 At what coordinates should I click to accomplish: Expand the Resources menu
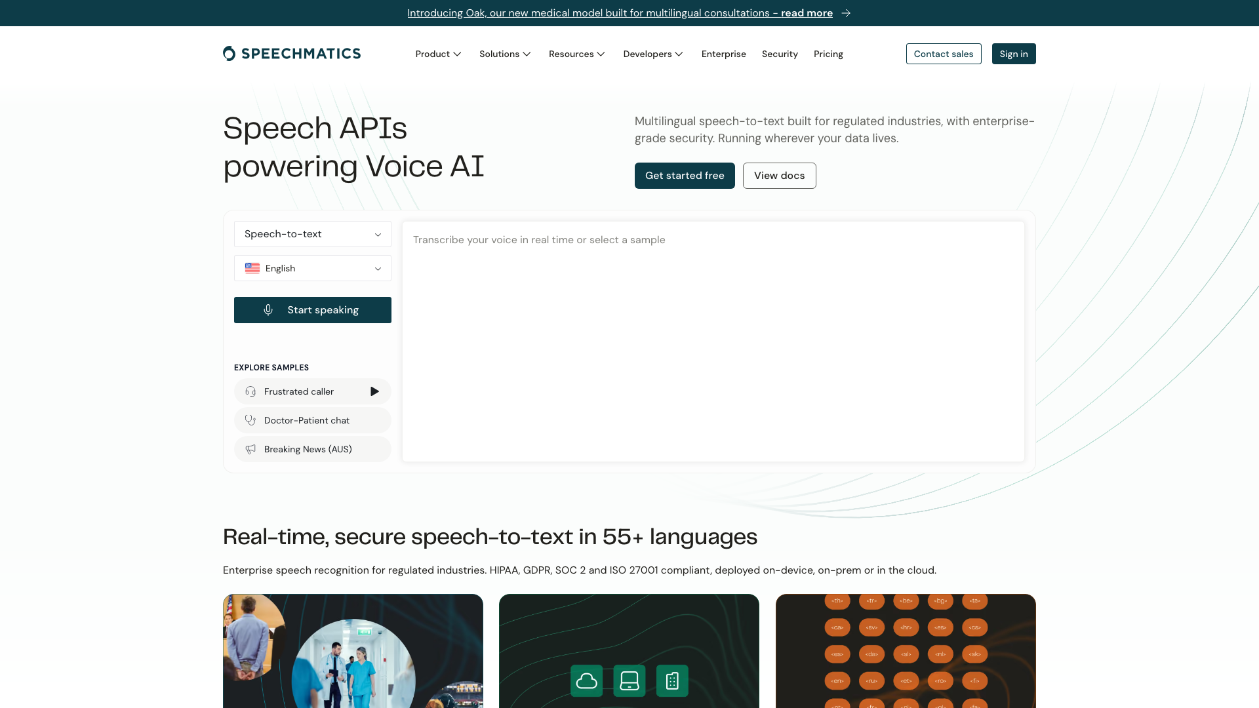(578, 54)
